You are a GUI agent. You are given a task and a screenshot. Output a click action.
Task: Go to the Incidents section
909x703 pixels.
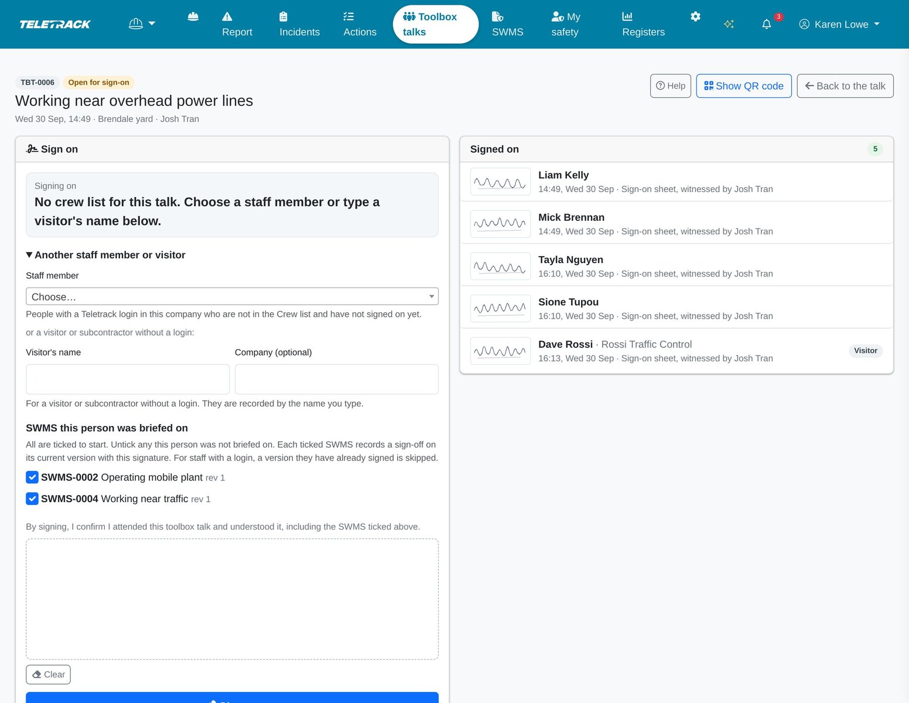pyautogui.click(x=299, y=24)
